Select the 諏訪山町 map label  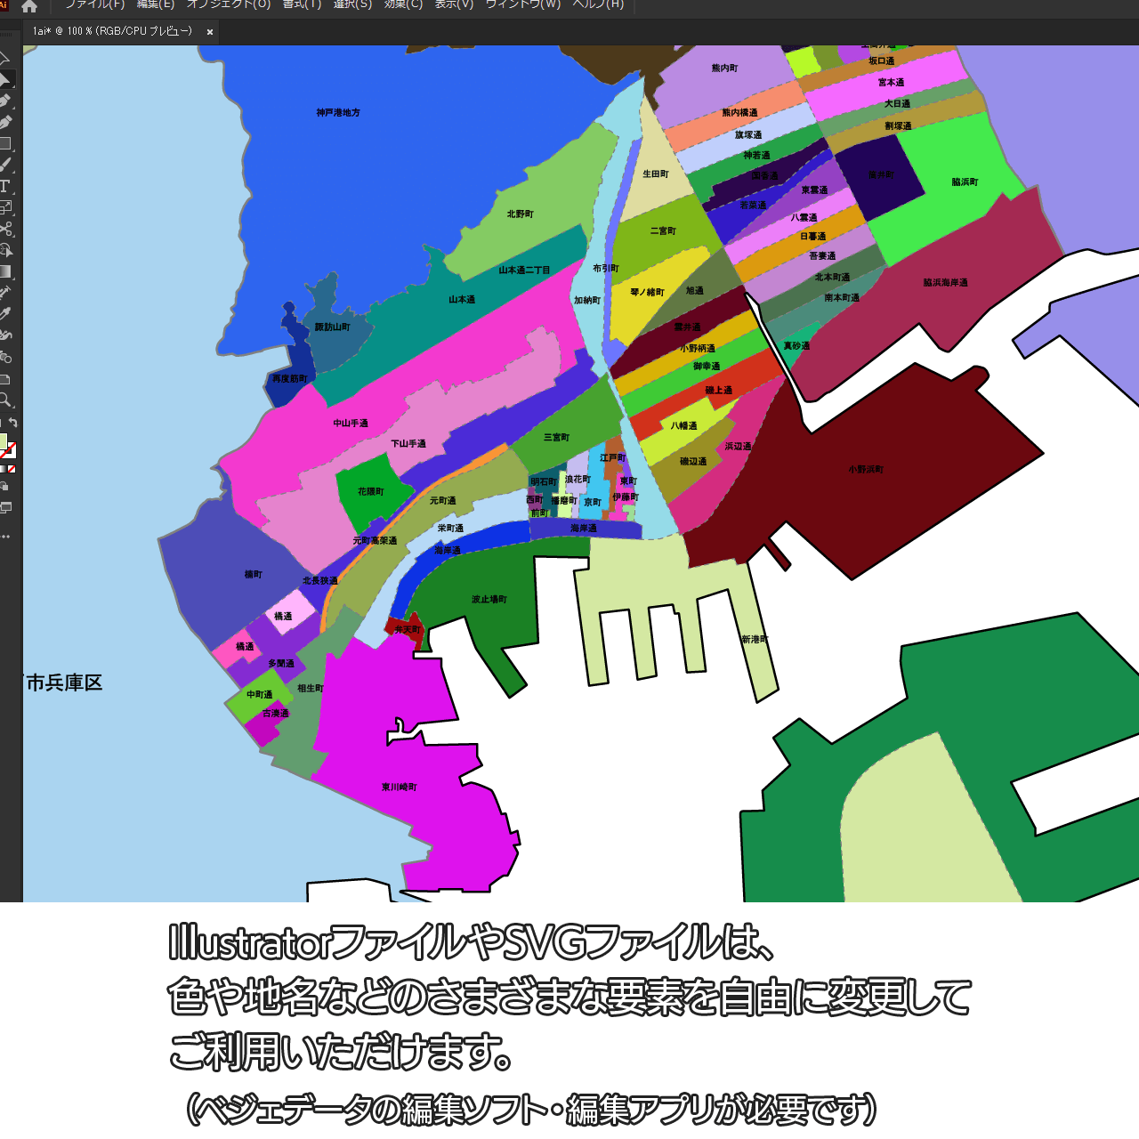point(333,327)
